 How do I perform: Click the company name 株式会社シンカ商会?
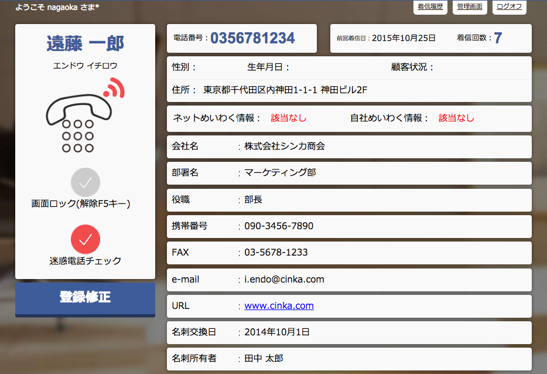click(285, 146)
